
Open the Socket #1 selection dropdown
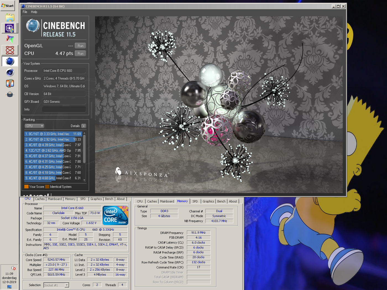point(56,285)
